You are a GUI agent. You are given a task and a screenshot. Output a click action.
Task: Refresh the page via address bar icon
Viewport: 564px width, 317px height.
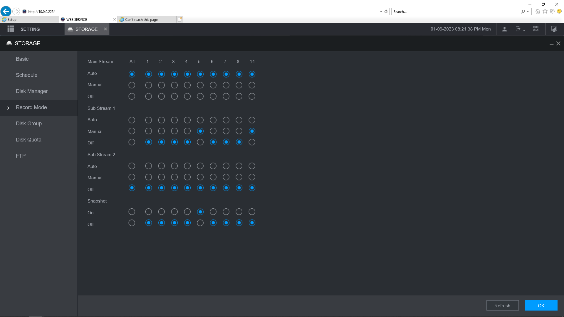pyautogui.click(x=386, y=11)
